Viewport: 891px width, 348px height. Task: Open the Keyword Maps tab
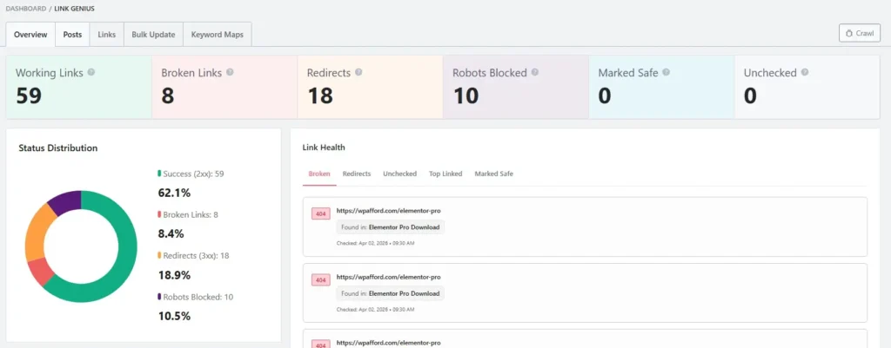(x=218, y=35)
